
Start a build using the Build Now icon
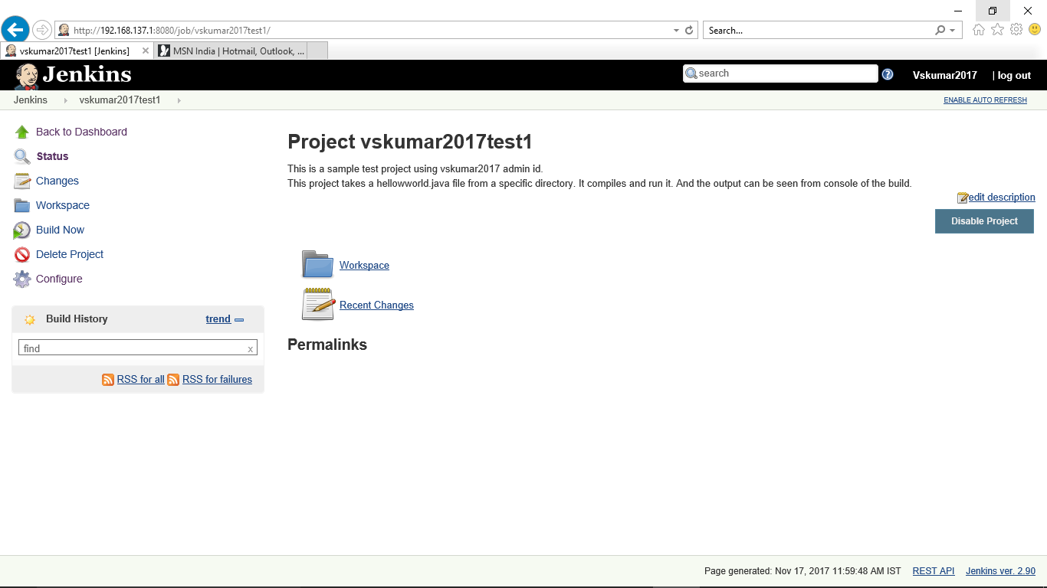(x=21, y=230)
